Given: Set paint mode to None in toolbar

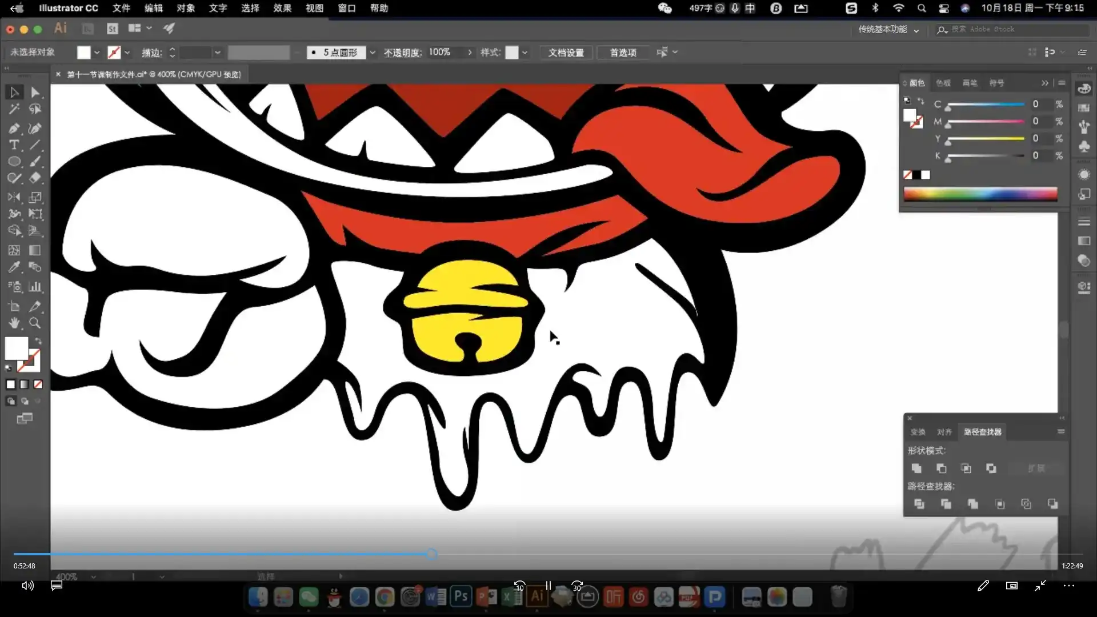Looking at the screenshot, I should (38, 384).
